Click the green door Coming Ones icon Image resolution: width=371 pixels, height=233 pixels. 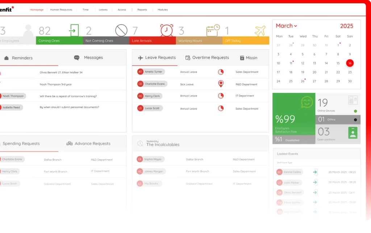[74, 30]
